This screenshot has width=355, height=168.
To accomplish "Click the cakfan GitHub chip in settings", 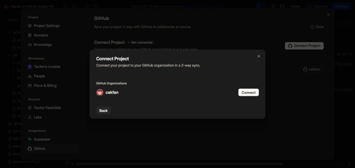I will pyautogui.click(x=312, y=69).
